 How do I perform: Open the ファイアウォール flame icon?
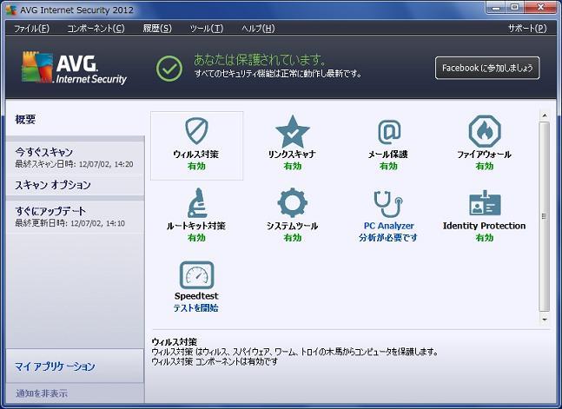(485, 131)
